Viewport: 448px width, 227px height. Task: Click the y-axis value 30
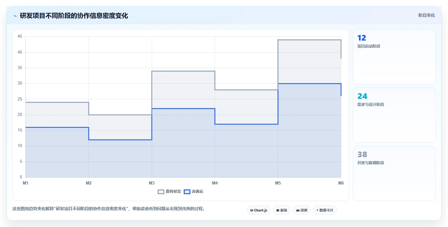point(20,83)
